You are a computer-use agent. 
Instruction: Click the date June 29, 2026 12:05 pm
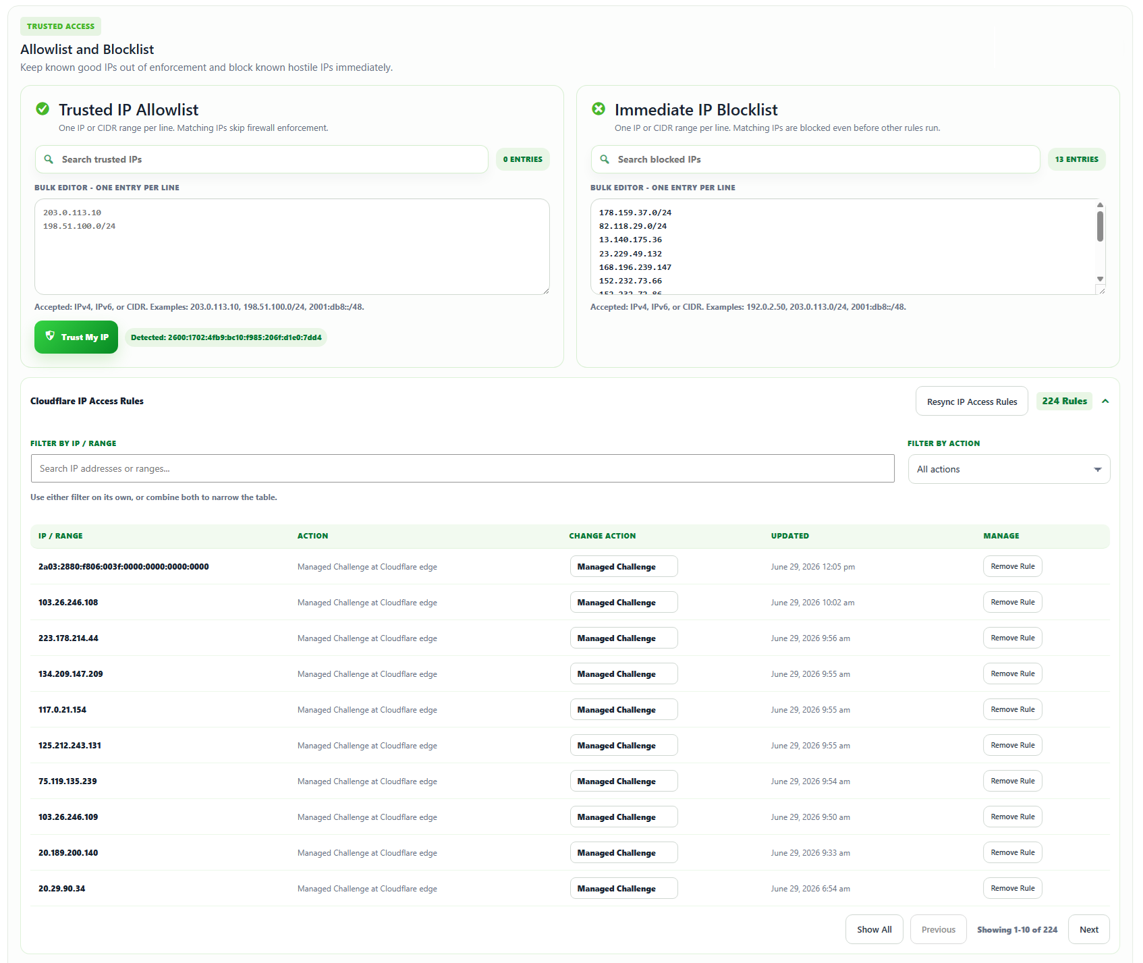coord(812,567)
